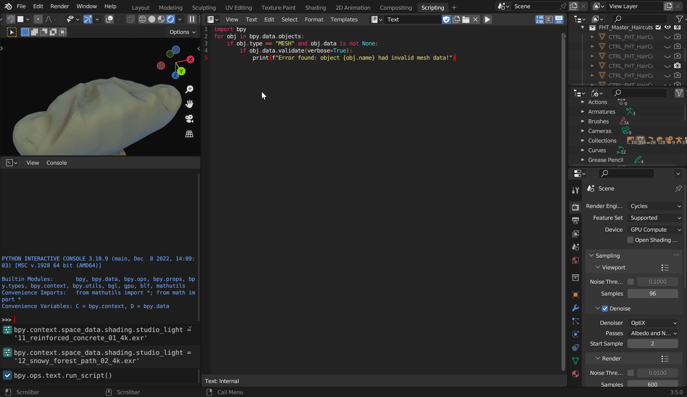Open the World properties tab
687x397 pixels.
575,260
